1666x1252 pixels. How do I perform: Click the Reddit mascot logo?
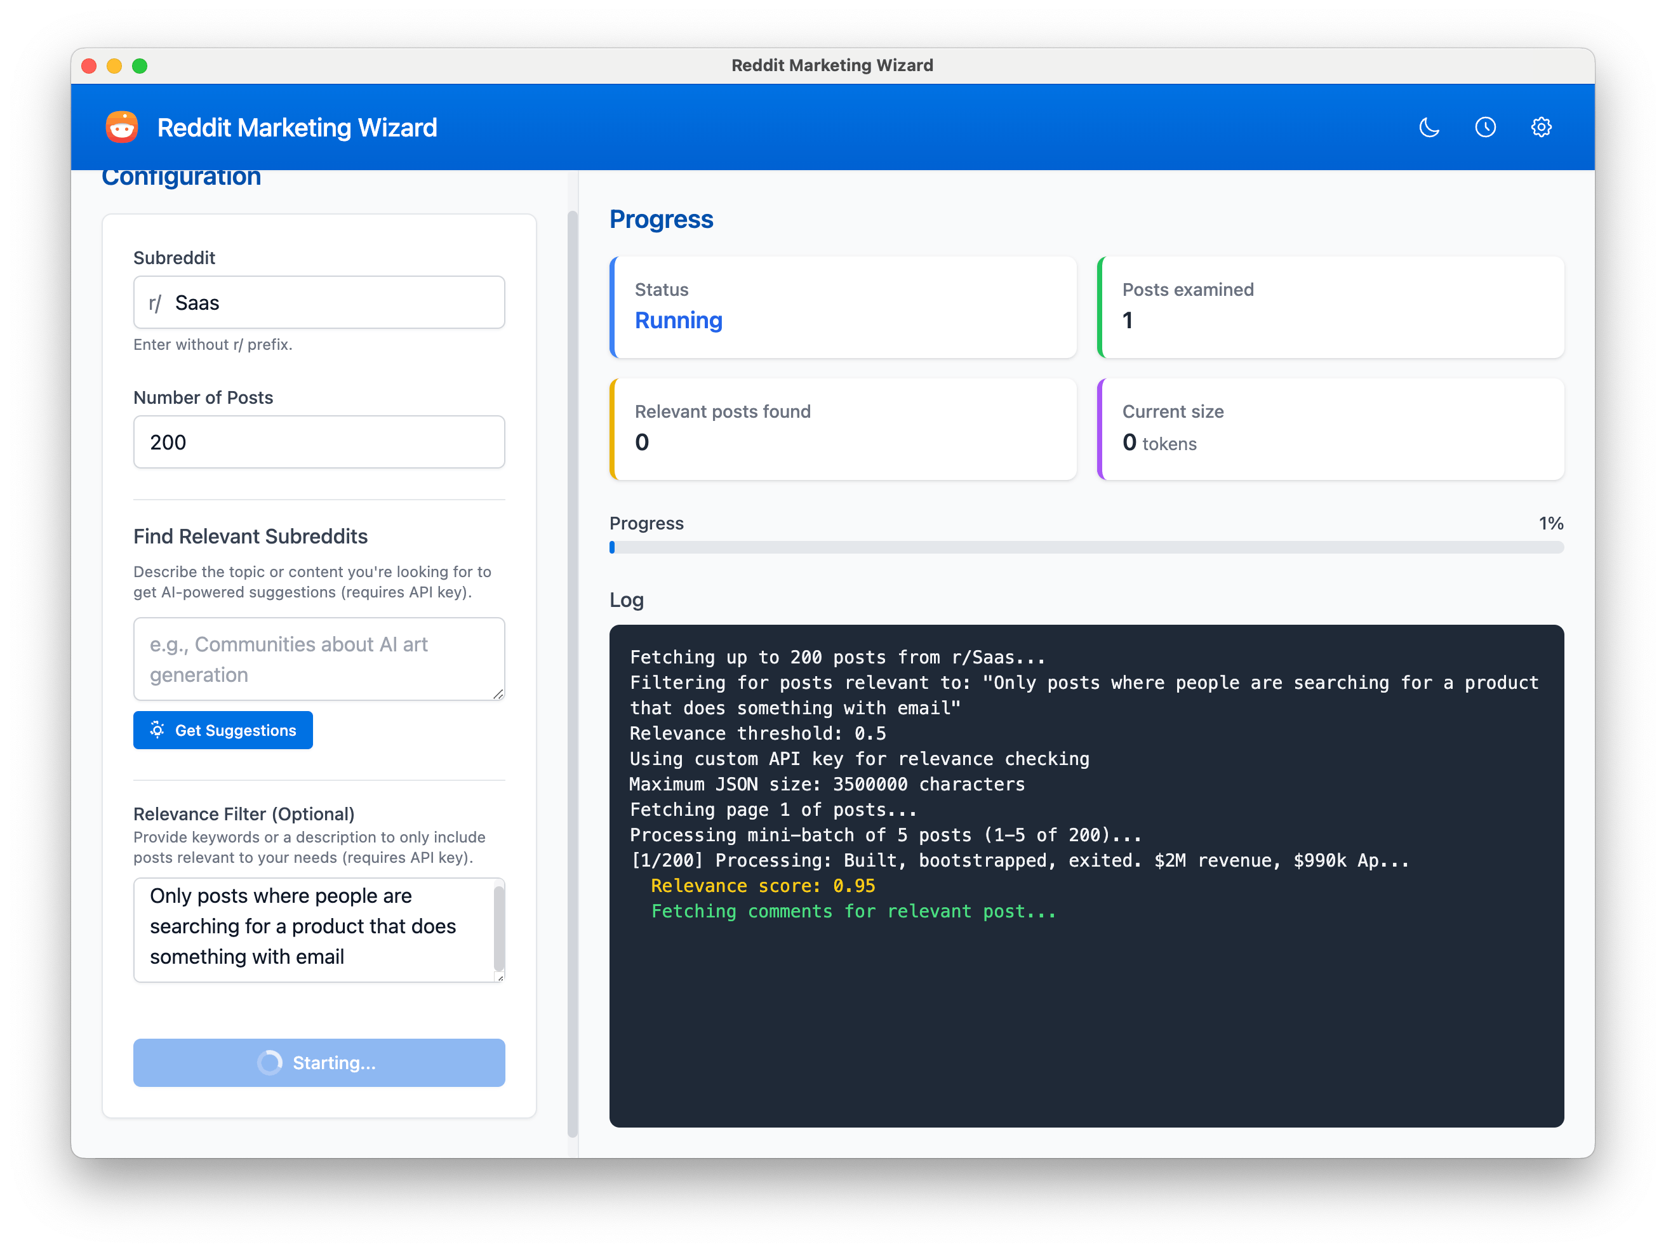(122, 128)
